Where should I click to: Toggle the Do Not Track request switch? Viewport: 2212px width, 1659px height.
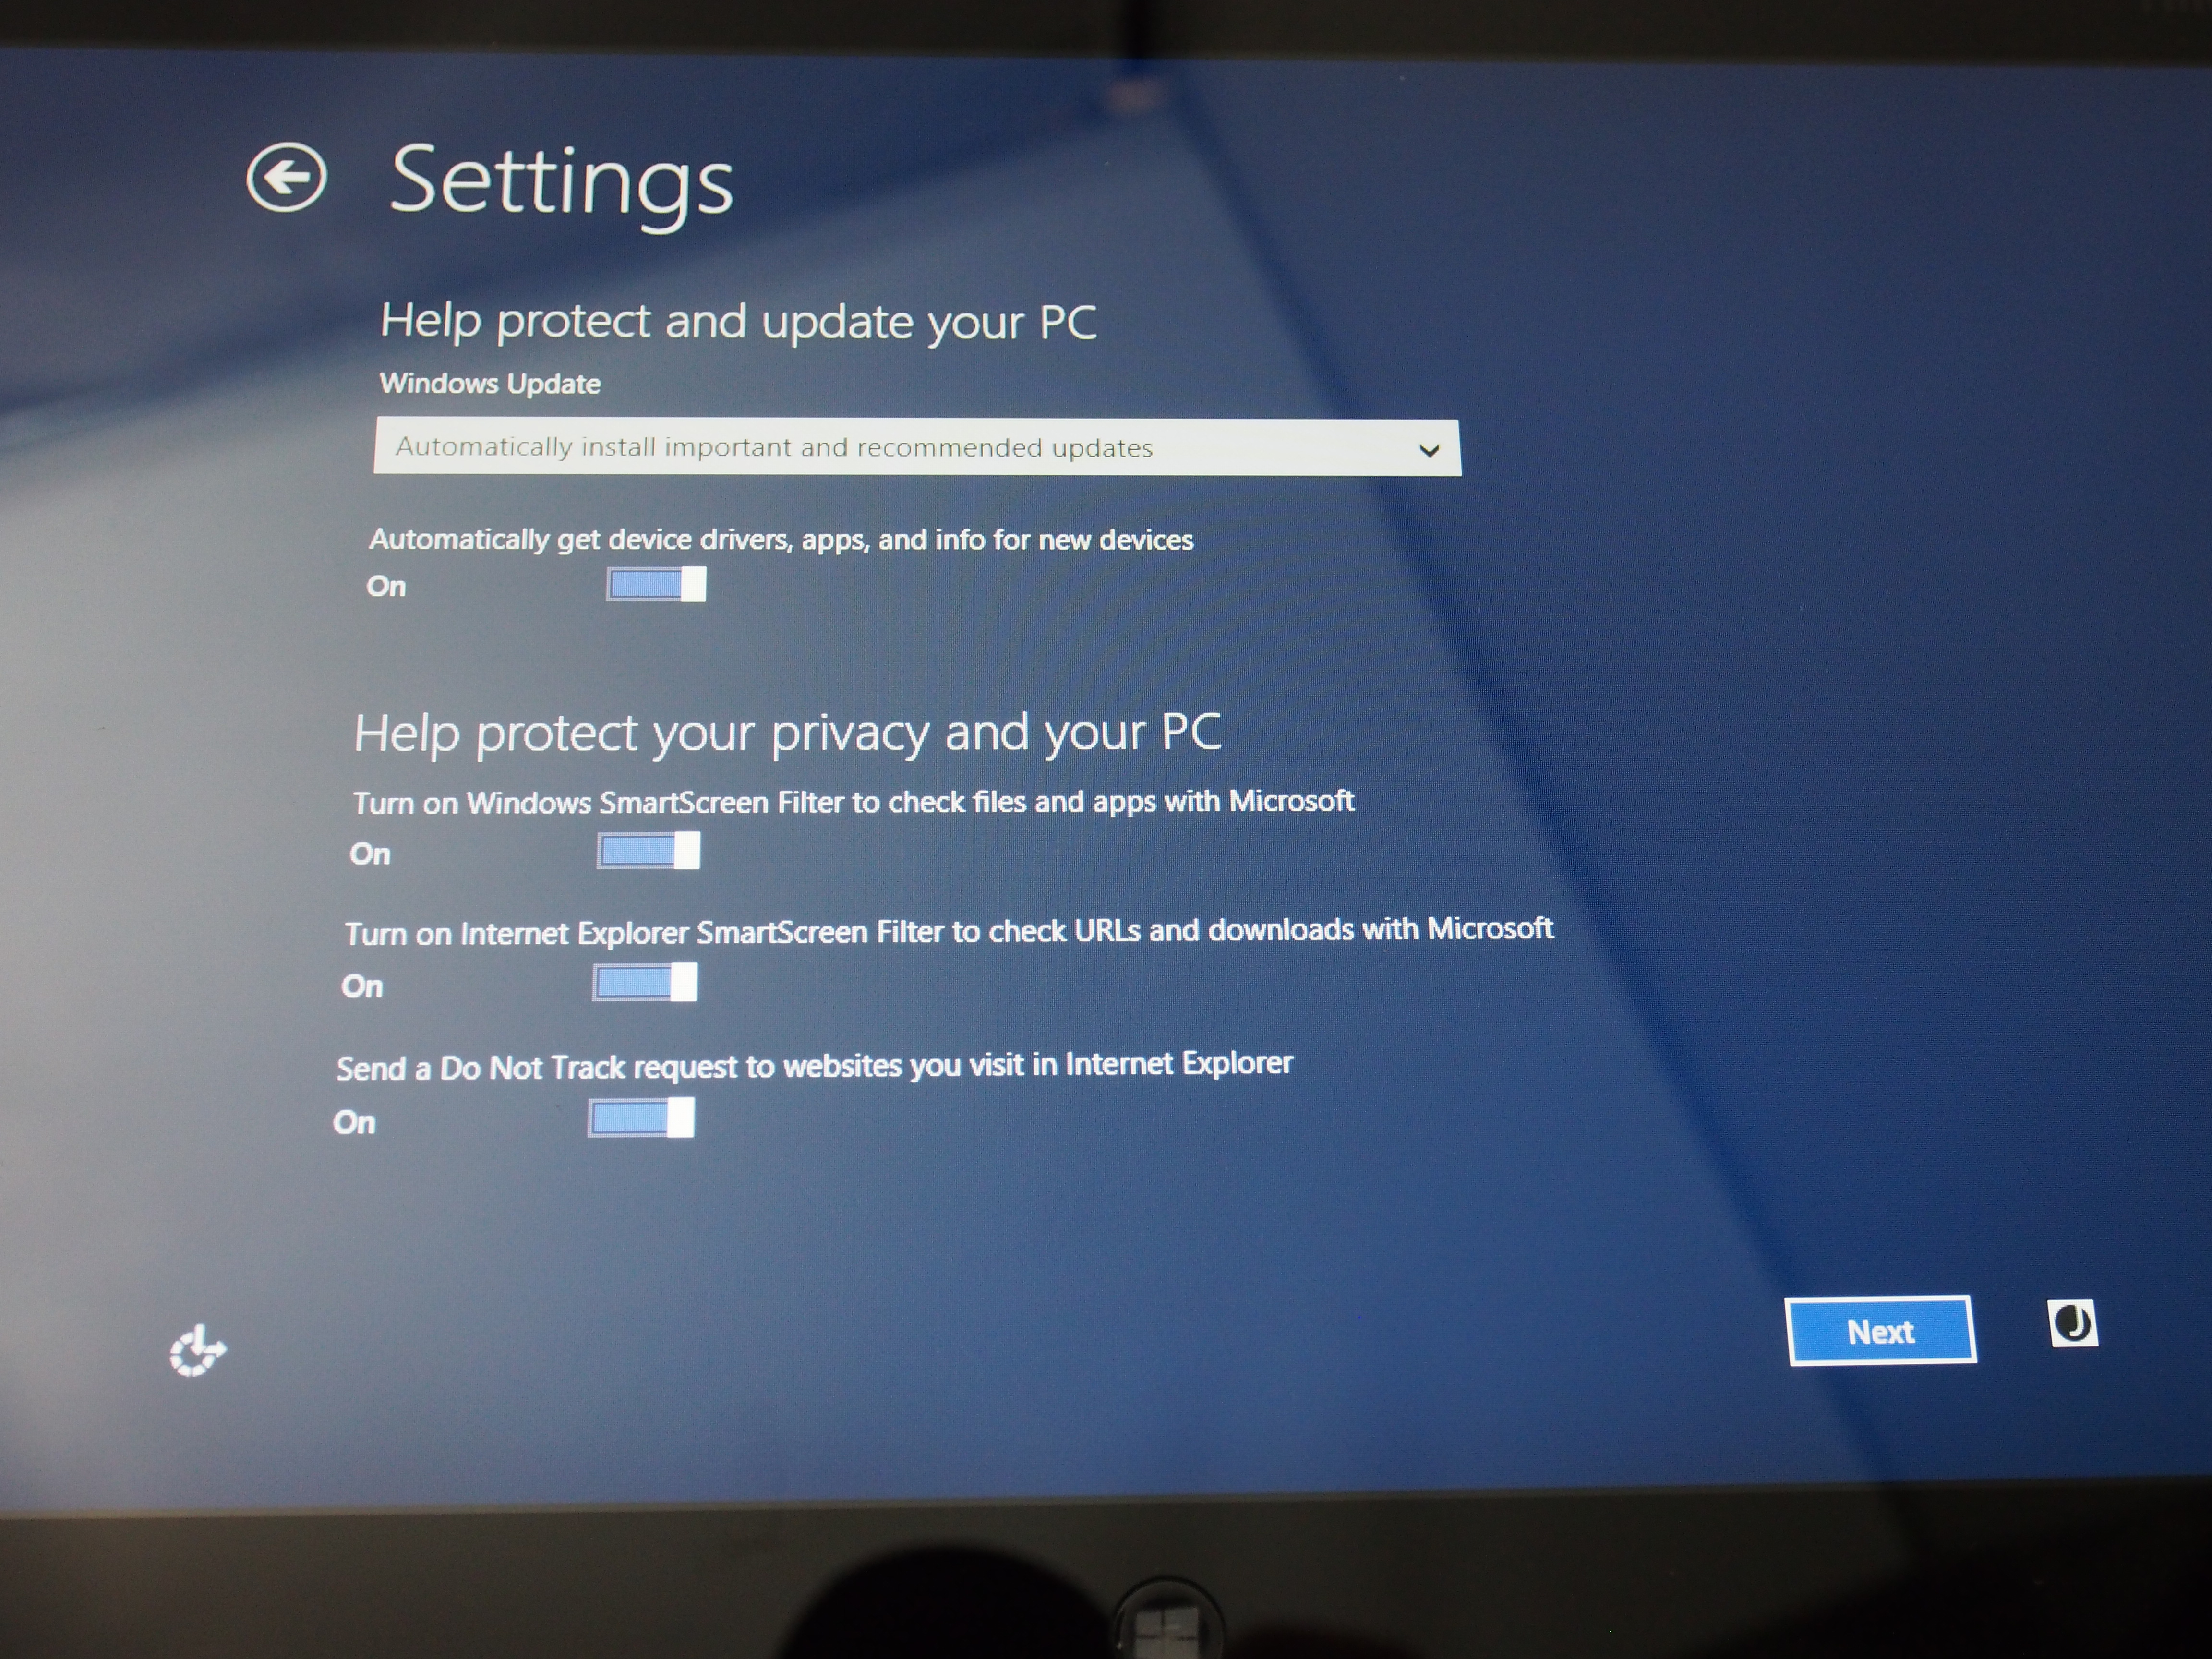[x=640, y=1118]
